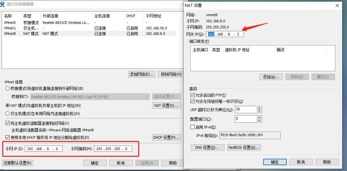347x171 pixels.
Task: Click 还原默认设置(R) button
Action: pos(17,163)
